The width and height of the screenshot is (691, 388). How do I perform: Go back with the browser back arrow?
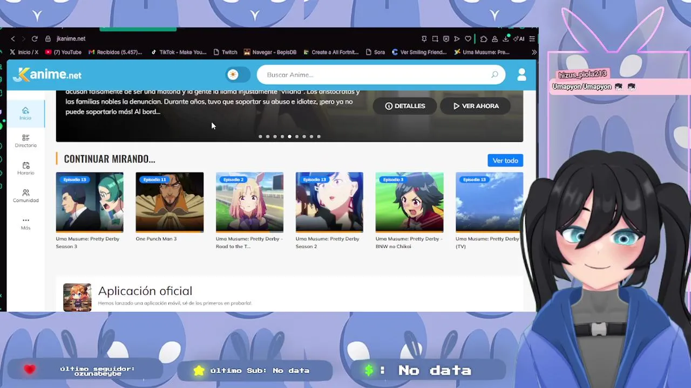pos(13,39)
